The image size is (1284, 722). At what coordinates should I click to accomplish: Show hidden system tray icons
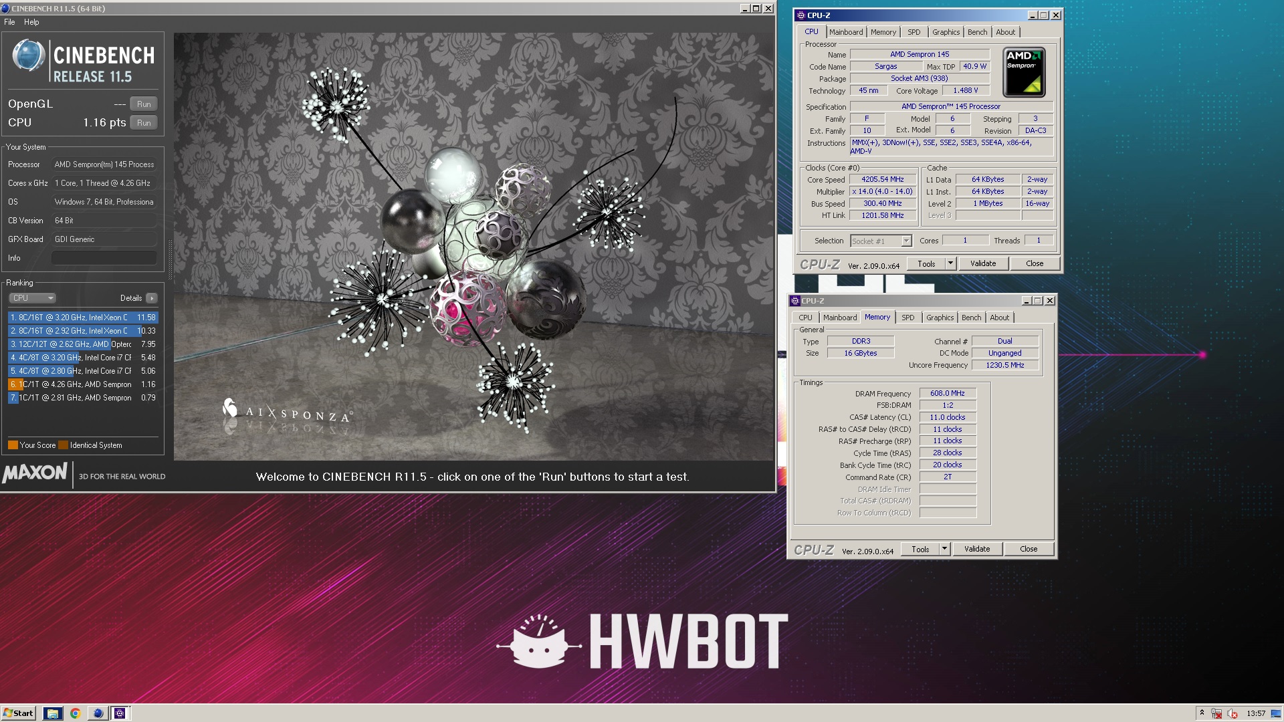(1202, 713)
